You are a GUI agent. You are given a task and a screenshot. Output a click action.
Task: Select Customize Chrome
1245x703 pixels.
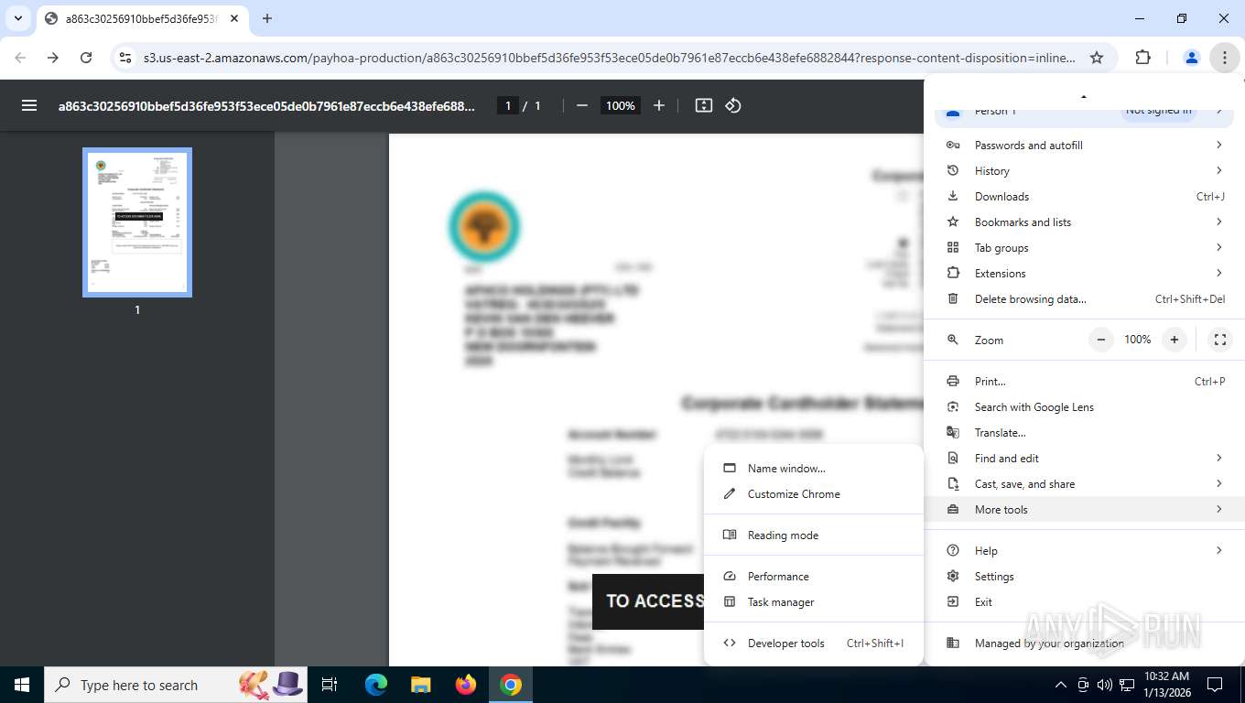[x=814, y=494]
